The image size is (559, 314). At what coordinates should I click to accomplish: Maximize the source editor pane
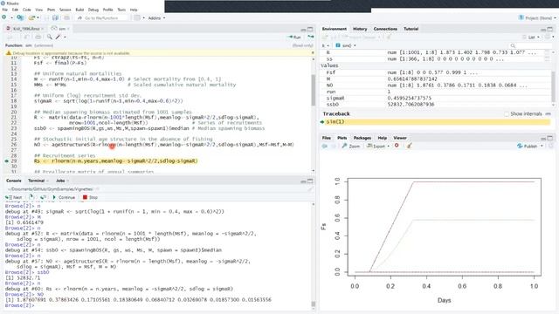[x=310, y=29]
